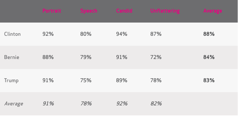Select Trump's 75% Speech cell
This screenshot has width=238, height=116.
pyautogui.click(x=86, y=81)
